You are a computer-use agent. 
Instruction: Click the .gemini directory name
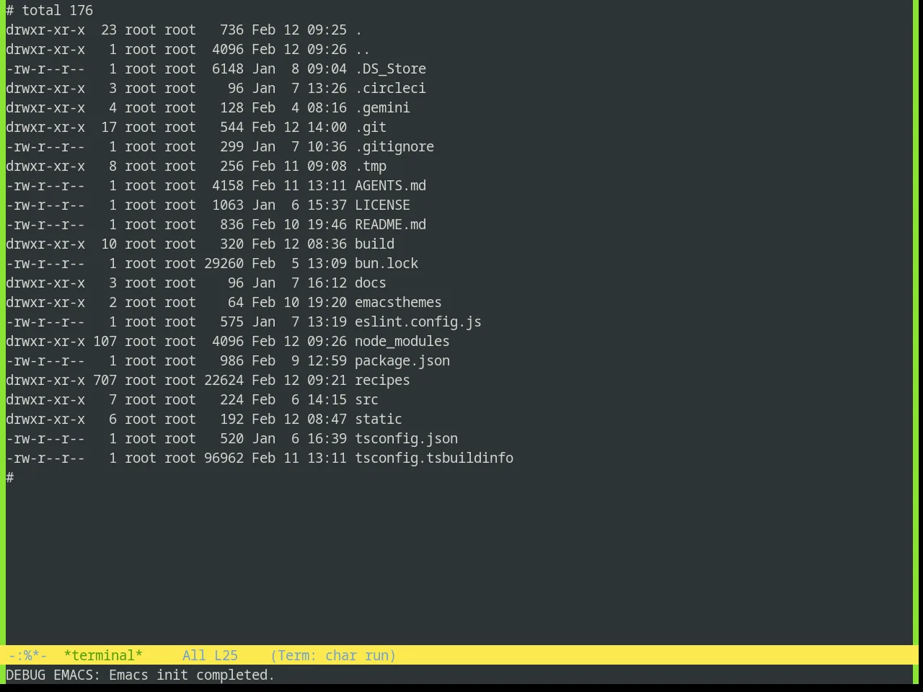[382, 107]
